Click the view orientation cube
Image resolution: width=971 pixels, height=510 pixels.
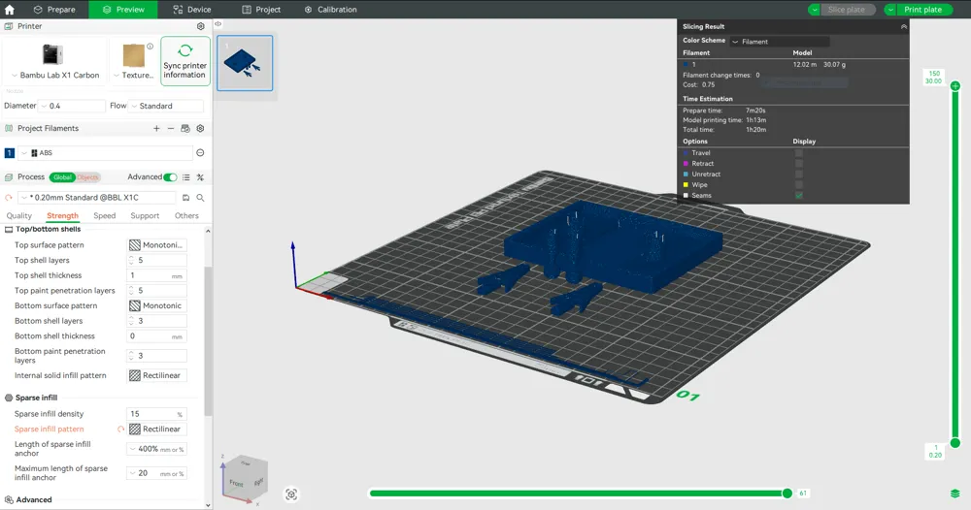point(245,478)
